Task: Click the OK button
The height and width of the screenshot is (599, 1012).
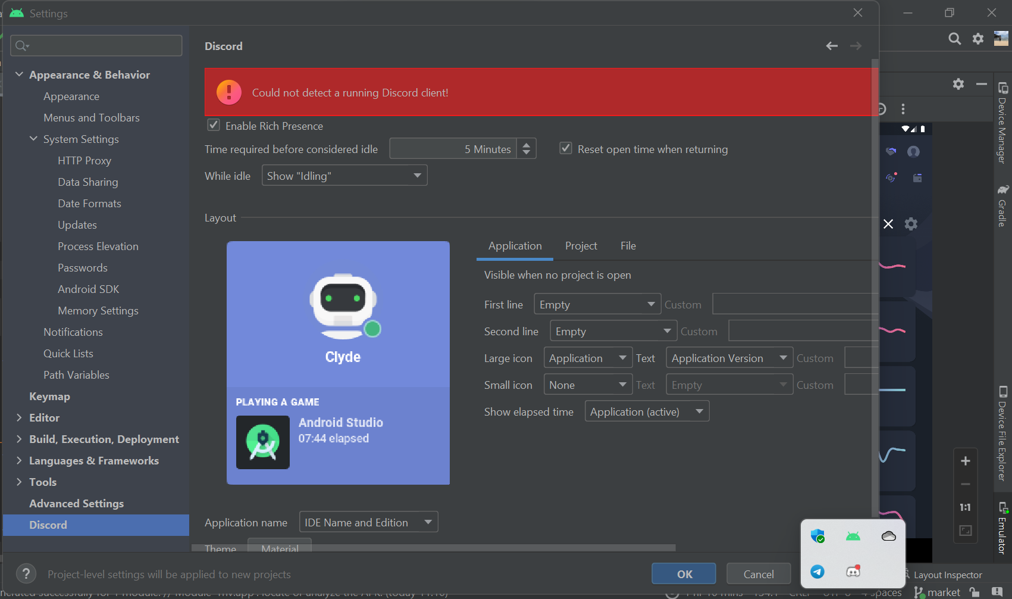Action: [x=683, y=573]
